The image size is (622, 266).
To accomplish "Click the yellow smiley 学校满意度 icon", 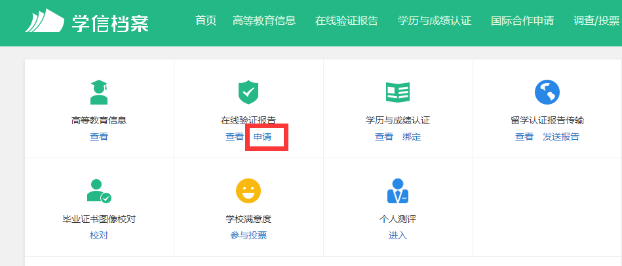I will 248,191.
